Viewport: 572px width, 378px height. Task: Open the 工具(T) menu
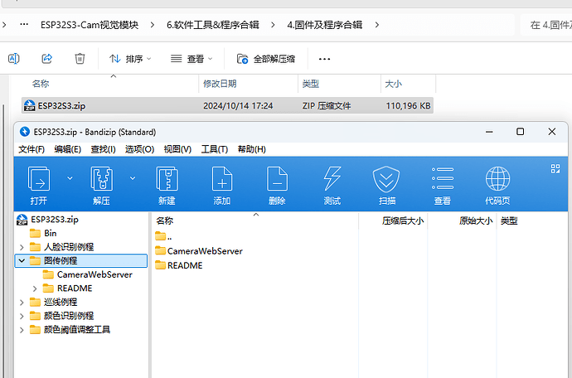215,149
